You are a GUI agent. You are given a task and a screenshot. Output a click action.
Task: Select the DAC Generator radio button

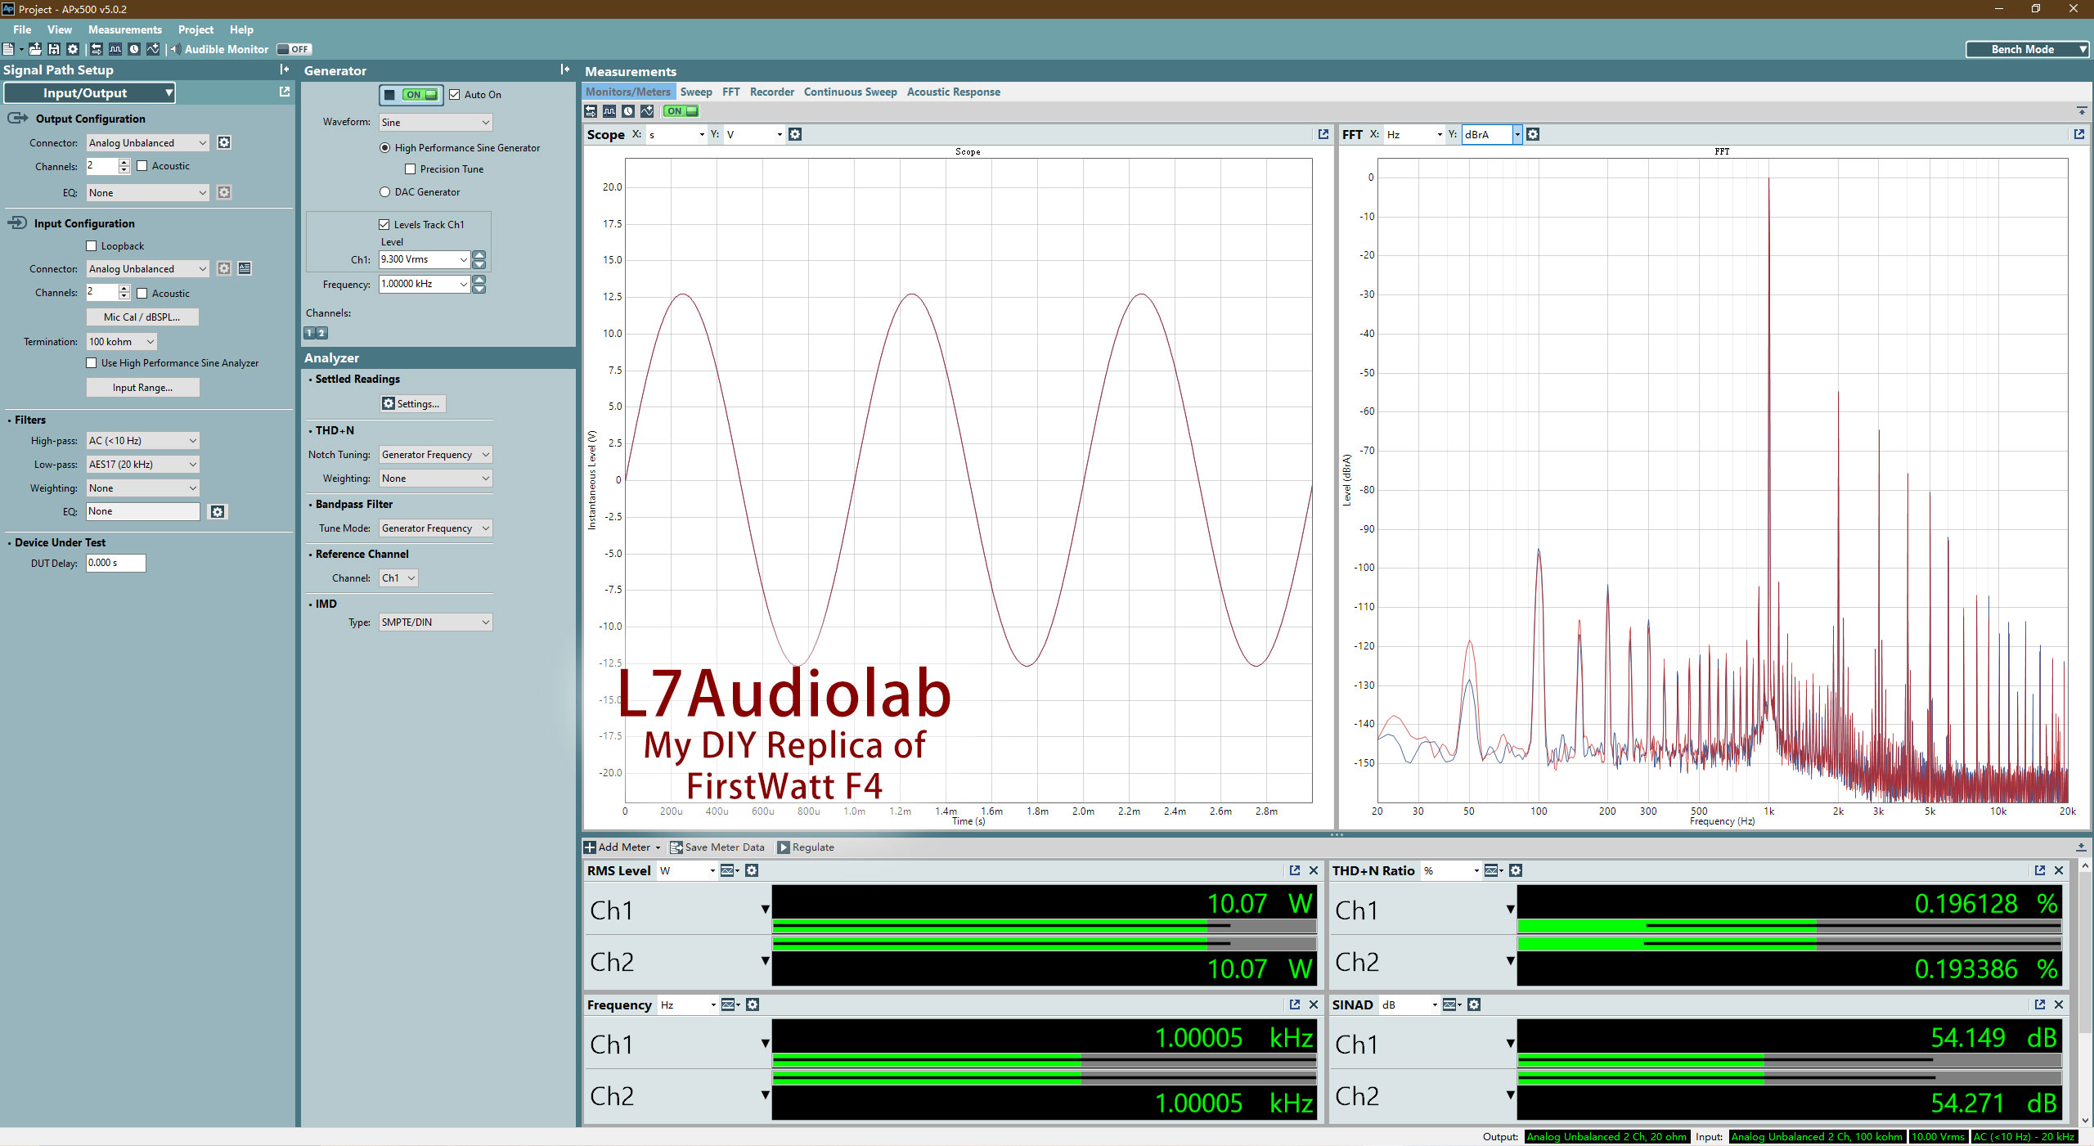tap(384, 192)
